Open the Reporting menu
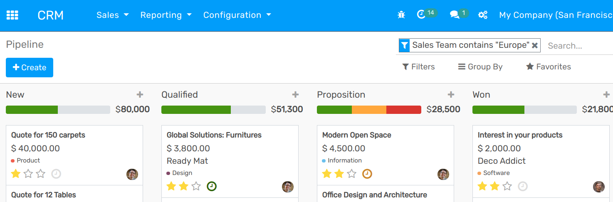This screenshot has width=613, height=202. click(x=166, y=15)
